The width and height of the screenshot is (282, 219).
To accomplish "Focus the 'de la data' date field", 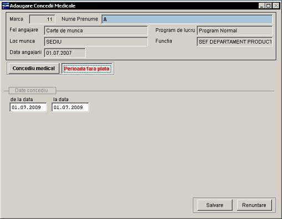I will point(28,107).
